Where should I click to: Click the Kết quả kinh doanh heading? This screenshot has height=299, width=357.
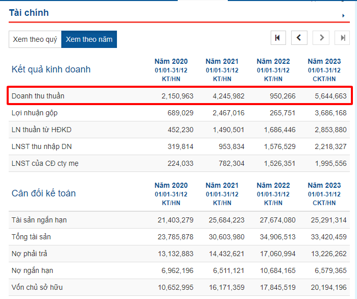(51, 69)
